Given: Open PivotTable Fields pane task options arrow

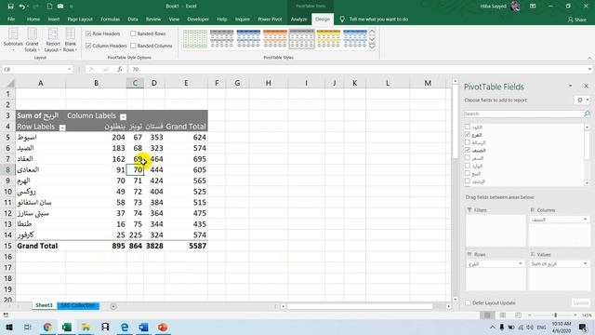Looking at the screenshot, I should [x=570, y=87].
